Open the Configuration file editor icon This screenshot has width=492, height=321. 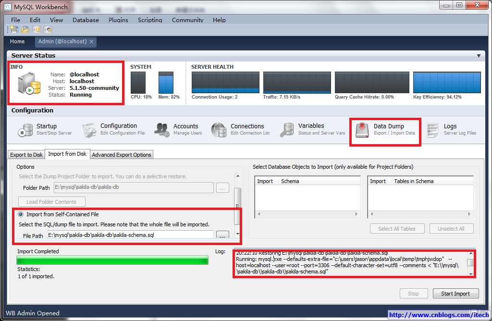(89, 130)
